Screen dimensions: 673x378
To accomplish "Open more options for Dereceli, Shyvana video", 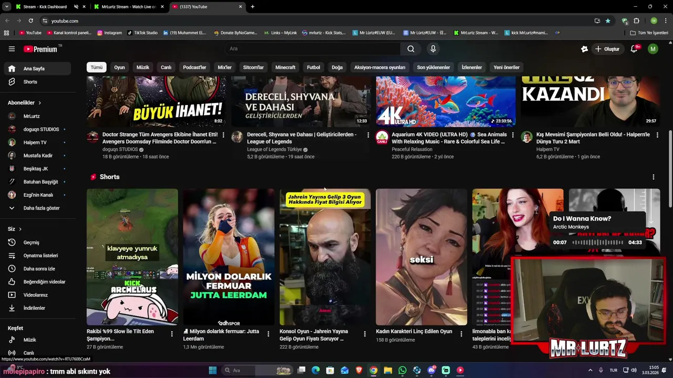I will (368, 135).
